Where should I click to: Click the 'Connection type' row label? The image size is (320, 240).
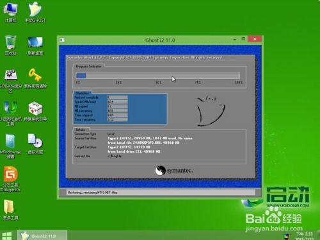(x=85, y=134)
